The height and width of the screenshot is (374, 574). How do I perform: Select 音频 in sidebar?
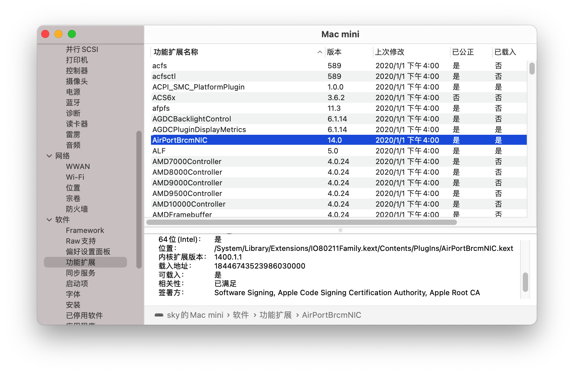coord(73,145)
